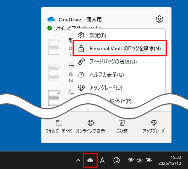The height and width of the screenshot is (169, 188).
Task: Click the padlock icon for Personal Vault
Action: click(x=81, y=48)
